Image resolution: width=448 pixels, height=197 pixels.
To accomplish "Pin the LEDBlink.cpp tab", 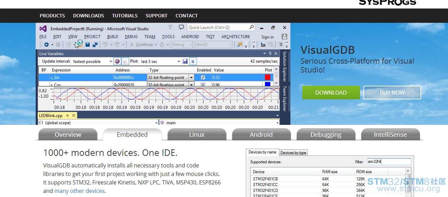I will point(68,116).
